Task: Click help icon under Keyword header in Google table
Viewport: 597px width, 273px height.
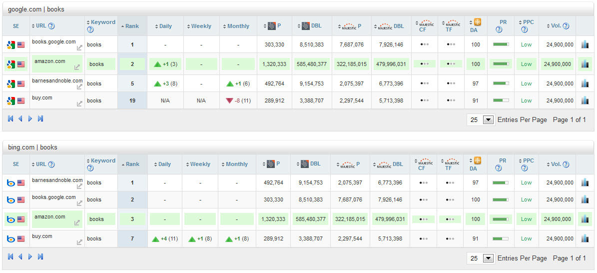Action: (90, 29)
